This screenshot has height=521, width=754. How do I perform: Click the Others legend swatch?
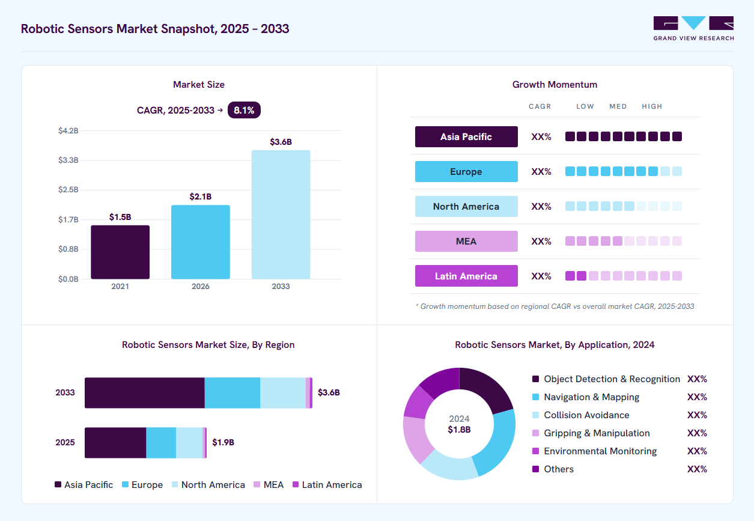click(536, 469)
